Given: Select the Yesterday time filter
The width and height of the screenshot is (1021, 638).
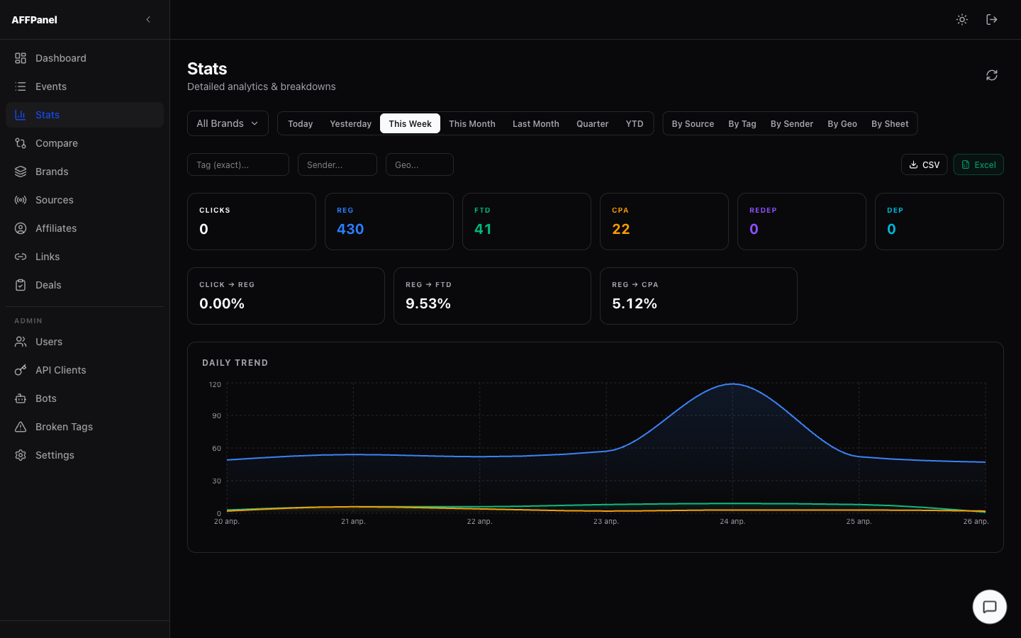Looking at the screenshot, I should [x=350, y=123].
